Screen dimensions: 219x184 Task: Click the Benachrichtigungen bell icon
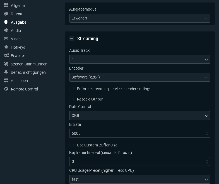6,72
